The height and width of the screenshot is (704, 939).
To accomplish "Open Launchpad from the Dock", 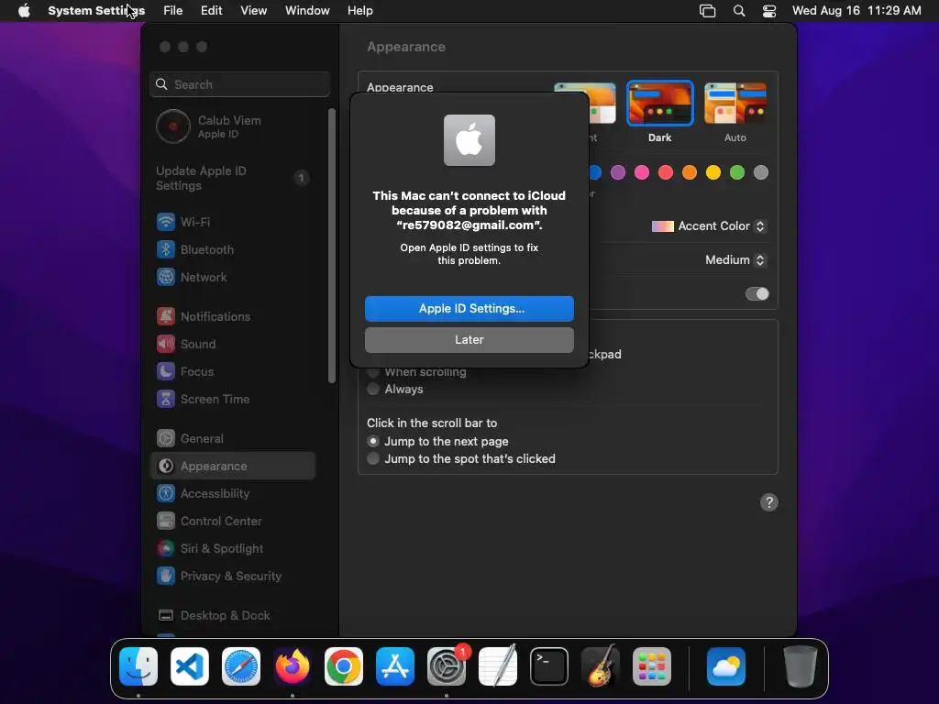I will pyautogui.click(x=652, y=666).
